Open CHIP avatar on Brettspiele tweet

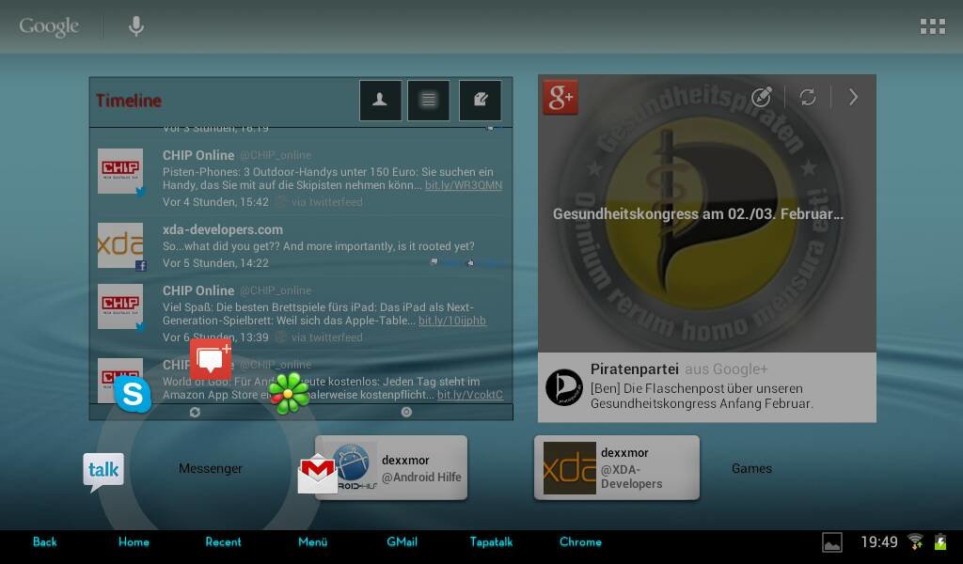coord(120,306)
